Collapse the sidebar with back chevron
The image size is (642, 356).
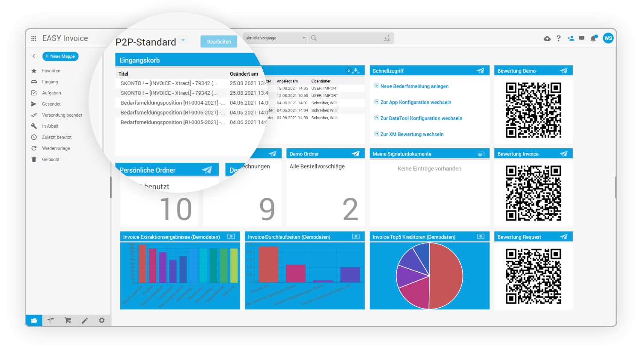tap(34, 56)
